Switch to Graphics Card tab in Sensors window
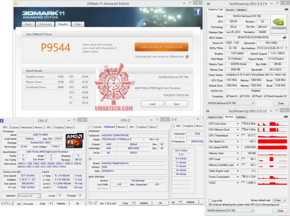The width and height of the screenshot is (290, 216). (x=215, y=117)
